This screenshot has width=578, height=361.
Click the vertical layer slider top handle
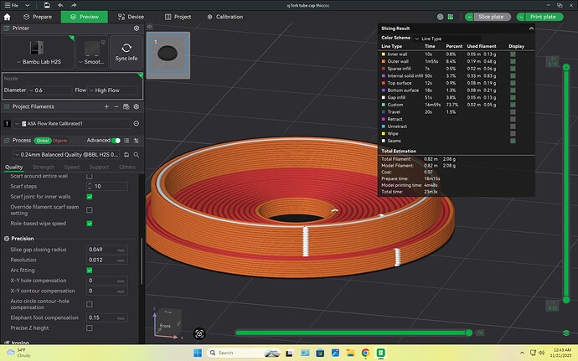(566, 67)
